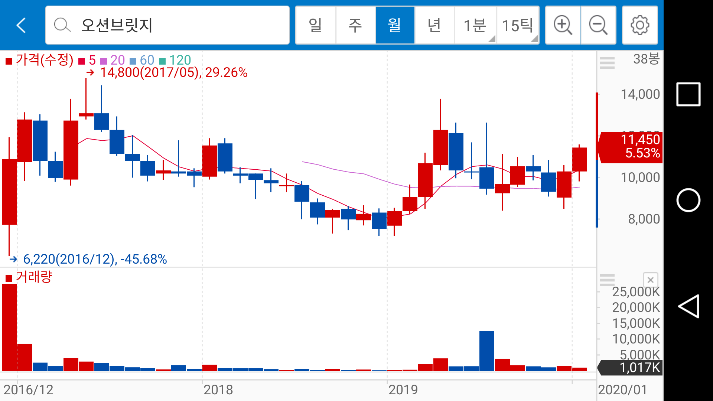Switch to the 일 (daily) chart tab
The height and width of the screenshot is (401, 713).
(x=316, y=25)
